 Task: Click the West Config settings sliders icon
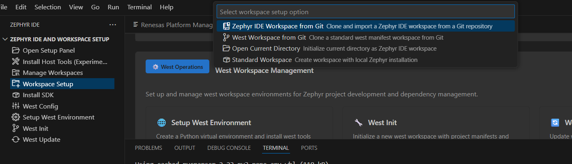16,106
